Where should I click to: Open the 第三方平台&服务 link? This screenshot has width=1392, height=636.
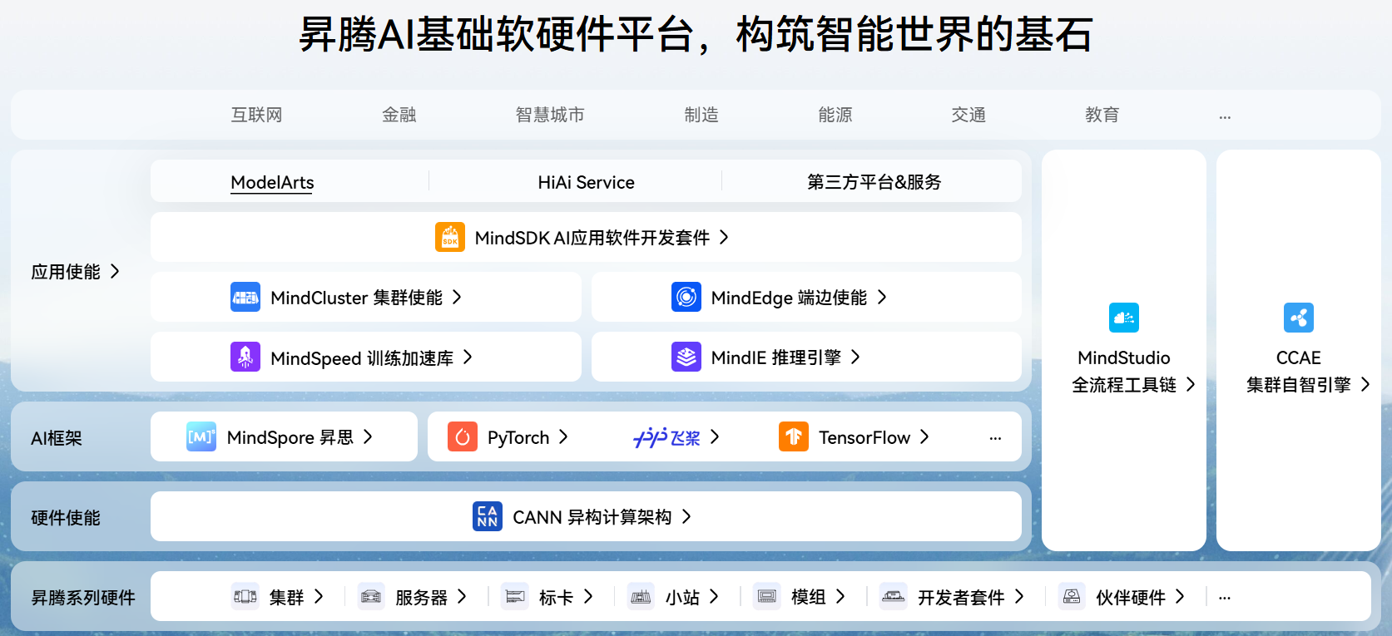click(x=874, y=182)
